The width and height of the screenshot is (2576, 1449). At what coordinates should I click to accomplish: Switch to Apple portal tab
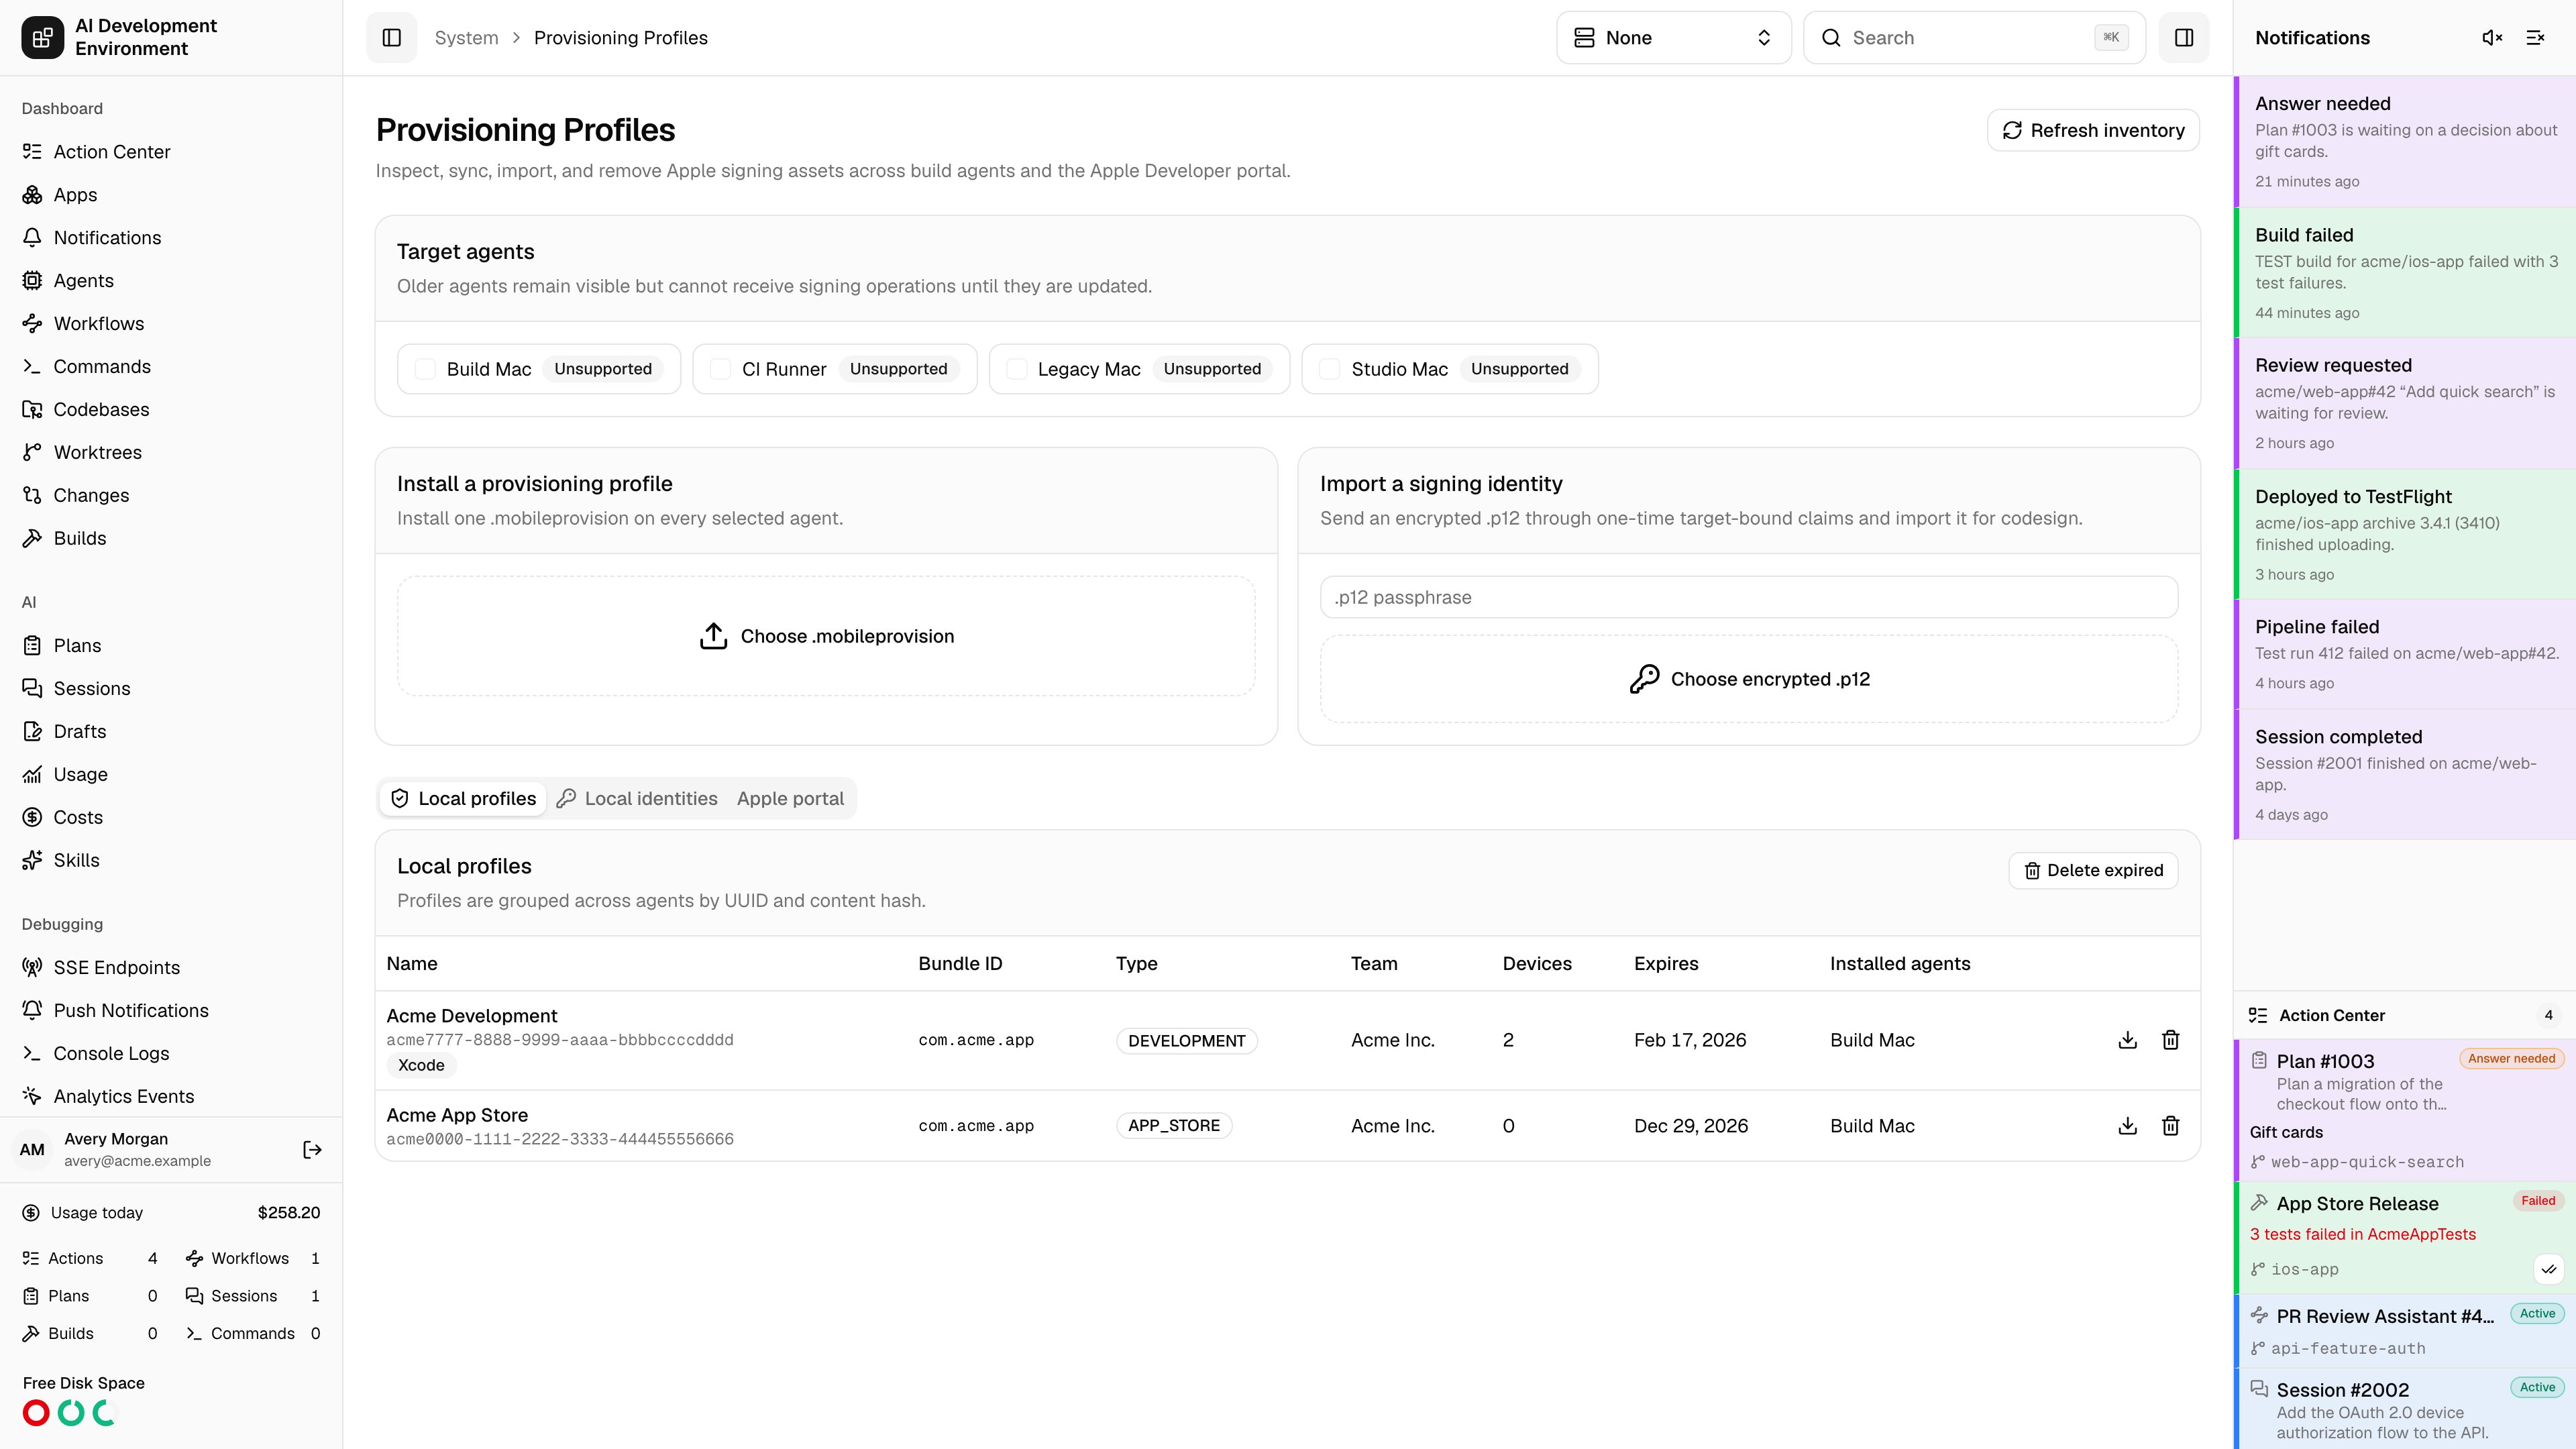[790, 799]
